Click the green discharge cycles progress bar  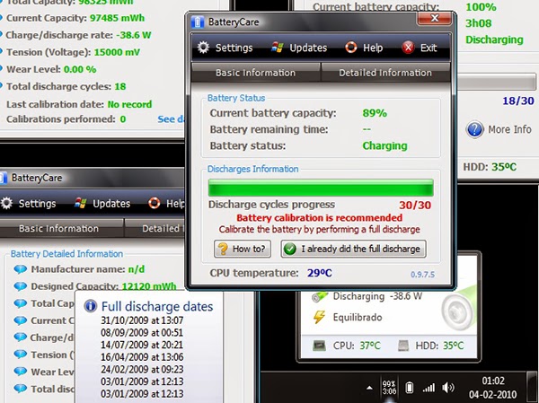click(321, 188)
